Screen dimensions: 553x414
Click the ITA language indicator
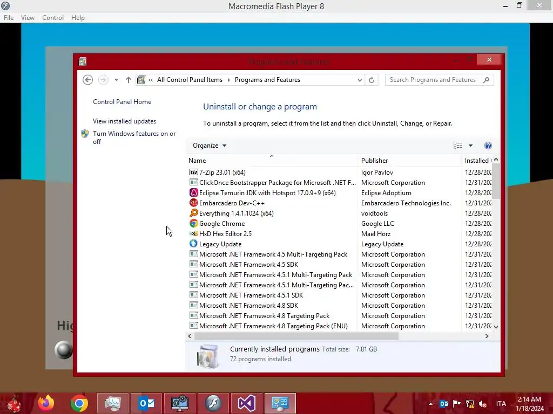tap(501, 404)
